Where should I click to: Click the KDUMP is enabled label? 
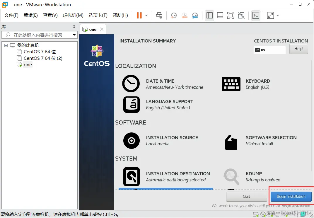263,180
